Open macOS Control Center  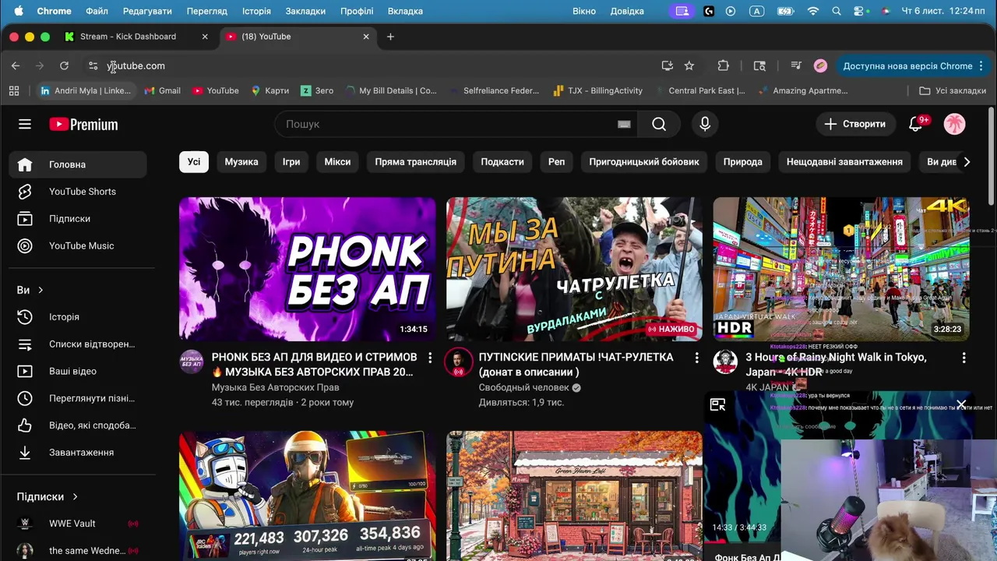859,11
